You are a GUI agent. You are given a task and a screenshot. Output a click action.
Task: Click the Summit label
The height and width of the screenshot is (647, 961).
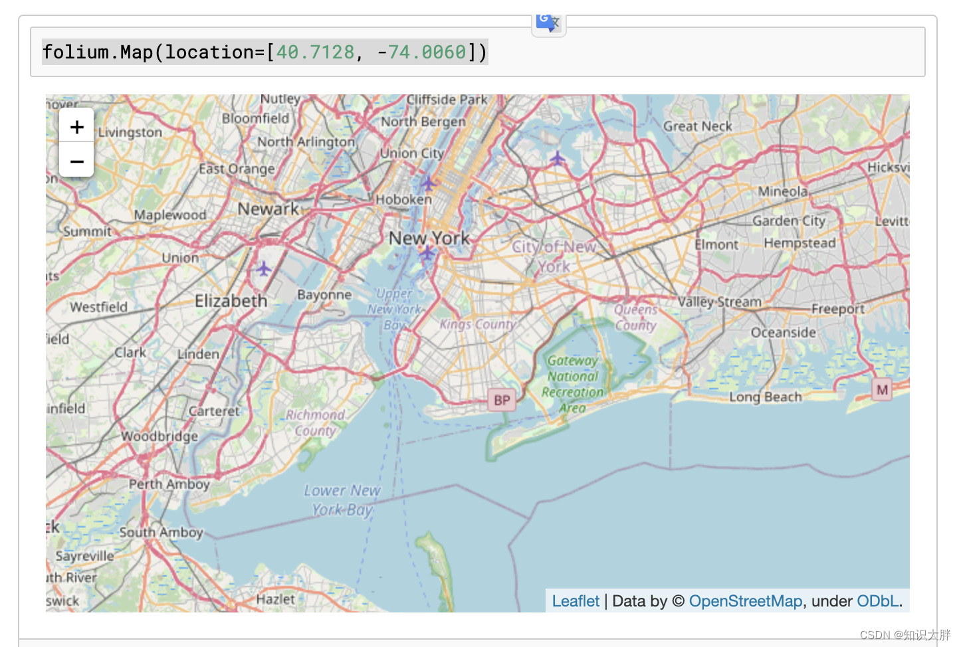[x=88, y=231]
